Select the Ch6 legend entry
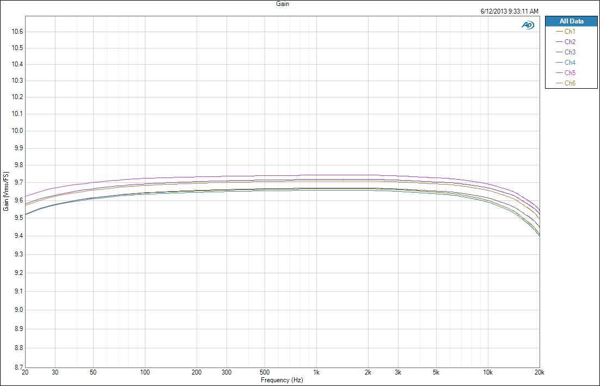 click(x=566, y=83)
